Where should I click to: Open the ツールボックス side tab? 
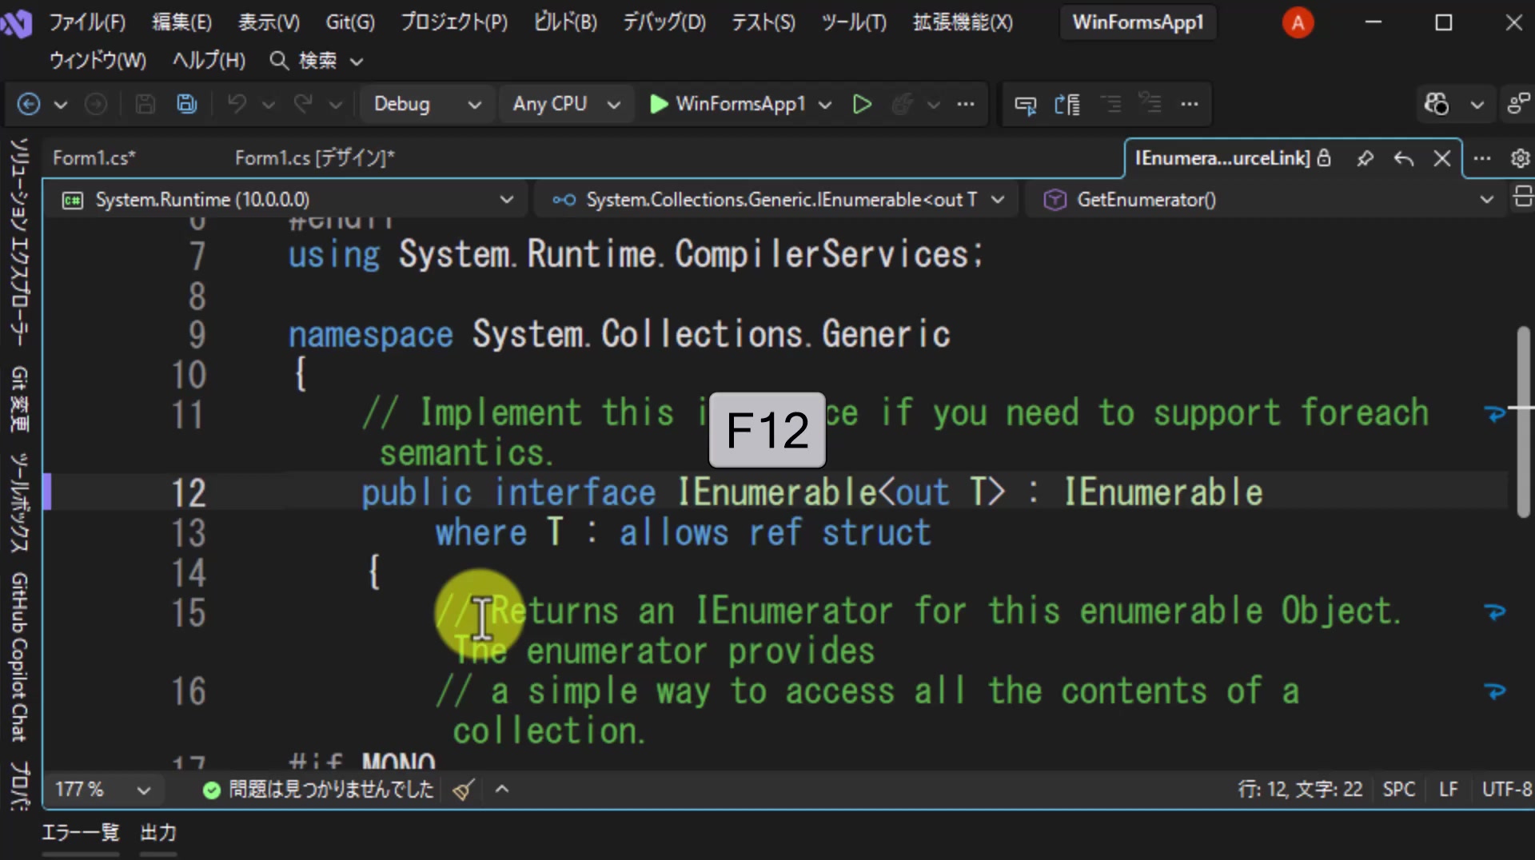pos(19,503)
